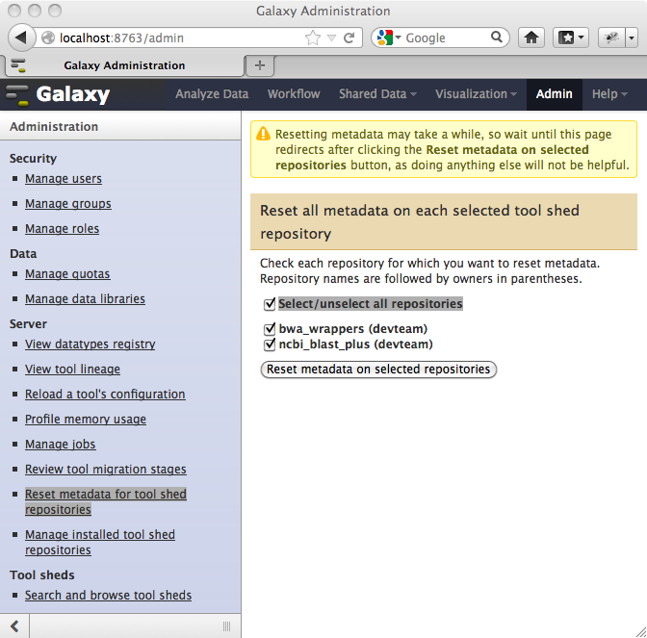Screen dimensions: 647x638
Task: Open a new tab with plus button
Action: 260,65
